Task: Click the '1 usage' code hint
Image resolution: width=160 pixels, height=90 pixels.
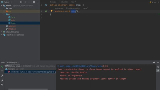Action: (53, 2)
